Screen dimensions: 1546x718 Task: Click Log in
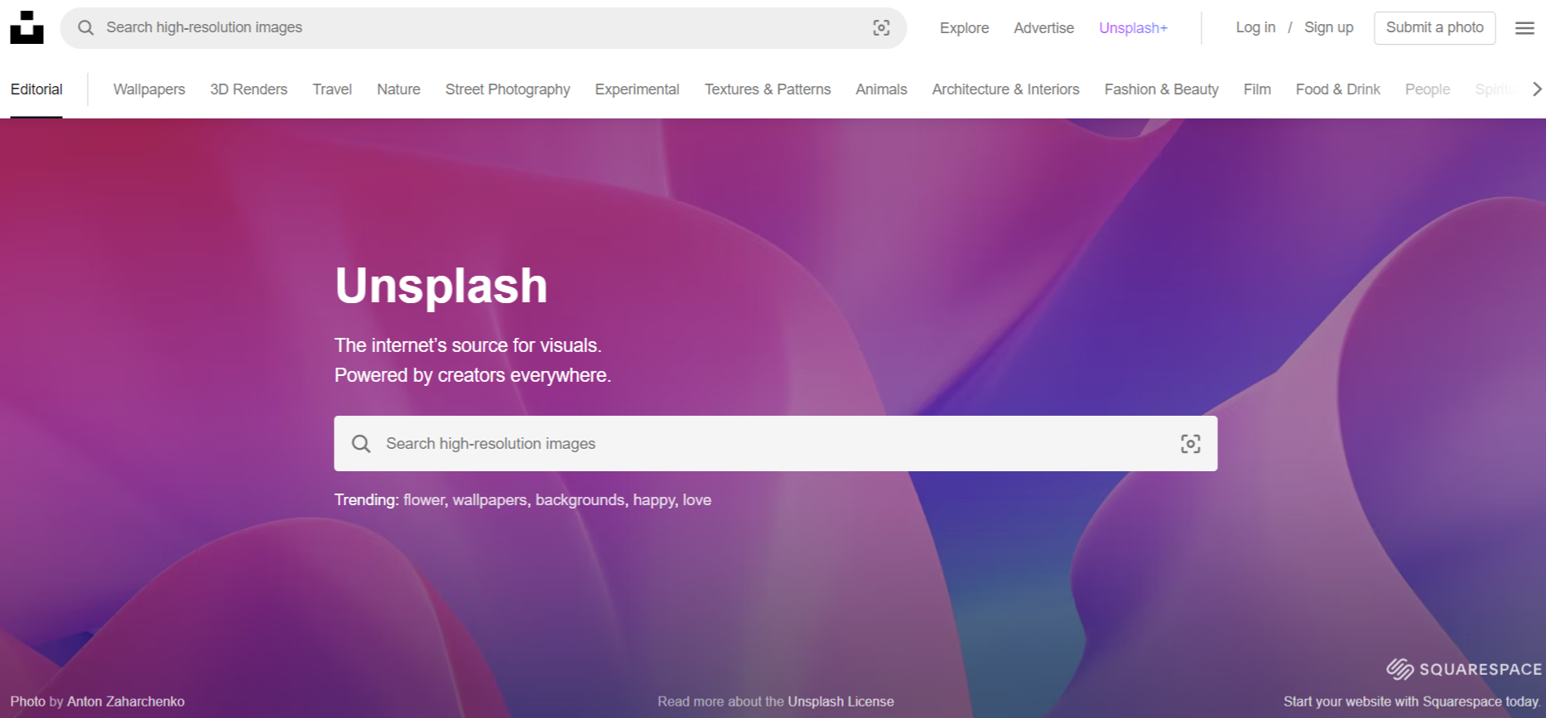(1255, 27)
